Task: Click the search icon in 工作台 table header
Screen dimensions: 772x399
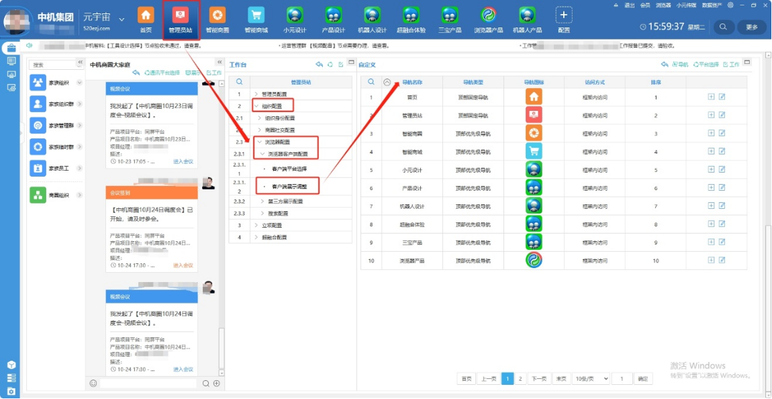Action: 239,82
